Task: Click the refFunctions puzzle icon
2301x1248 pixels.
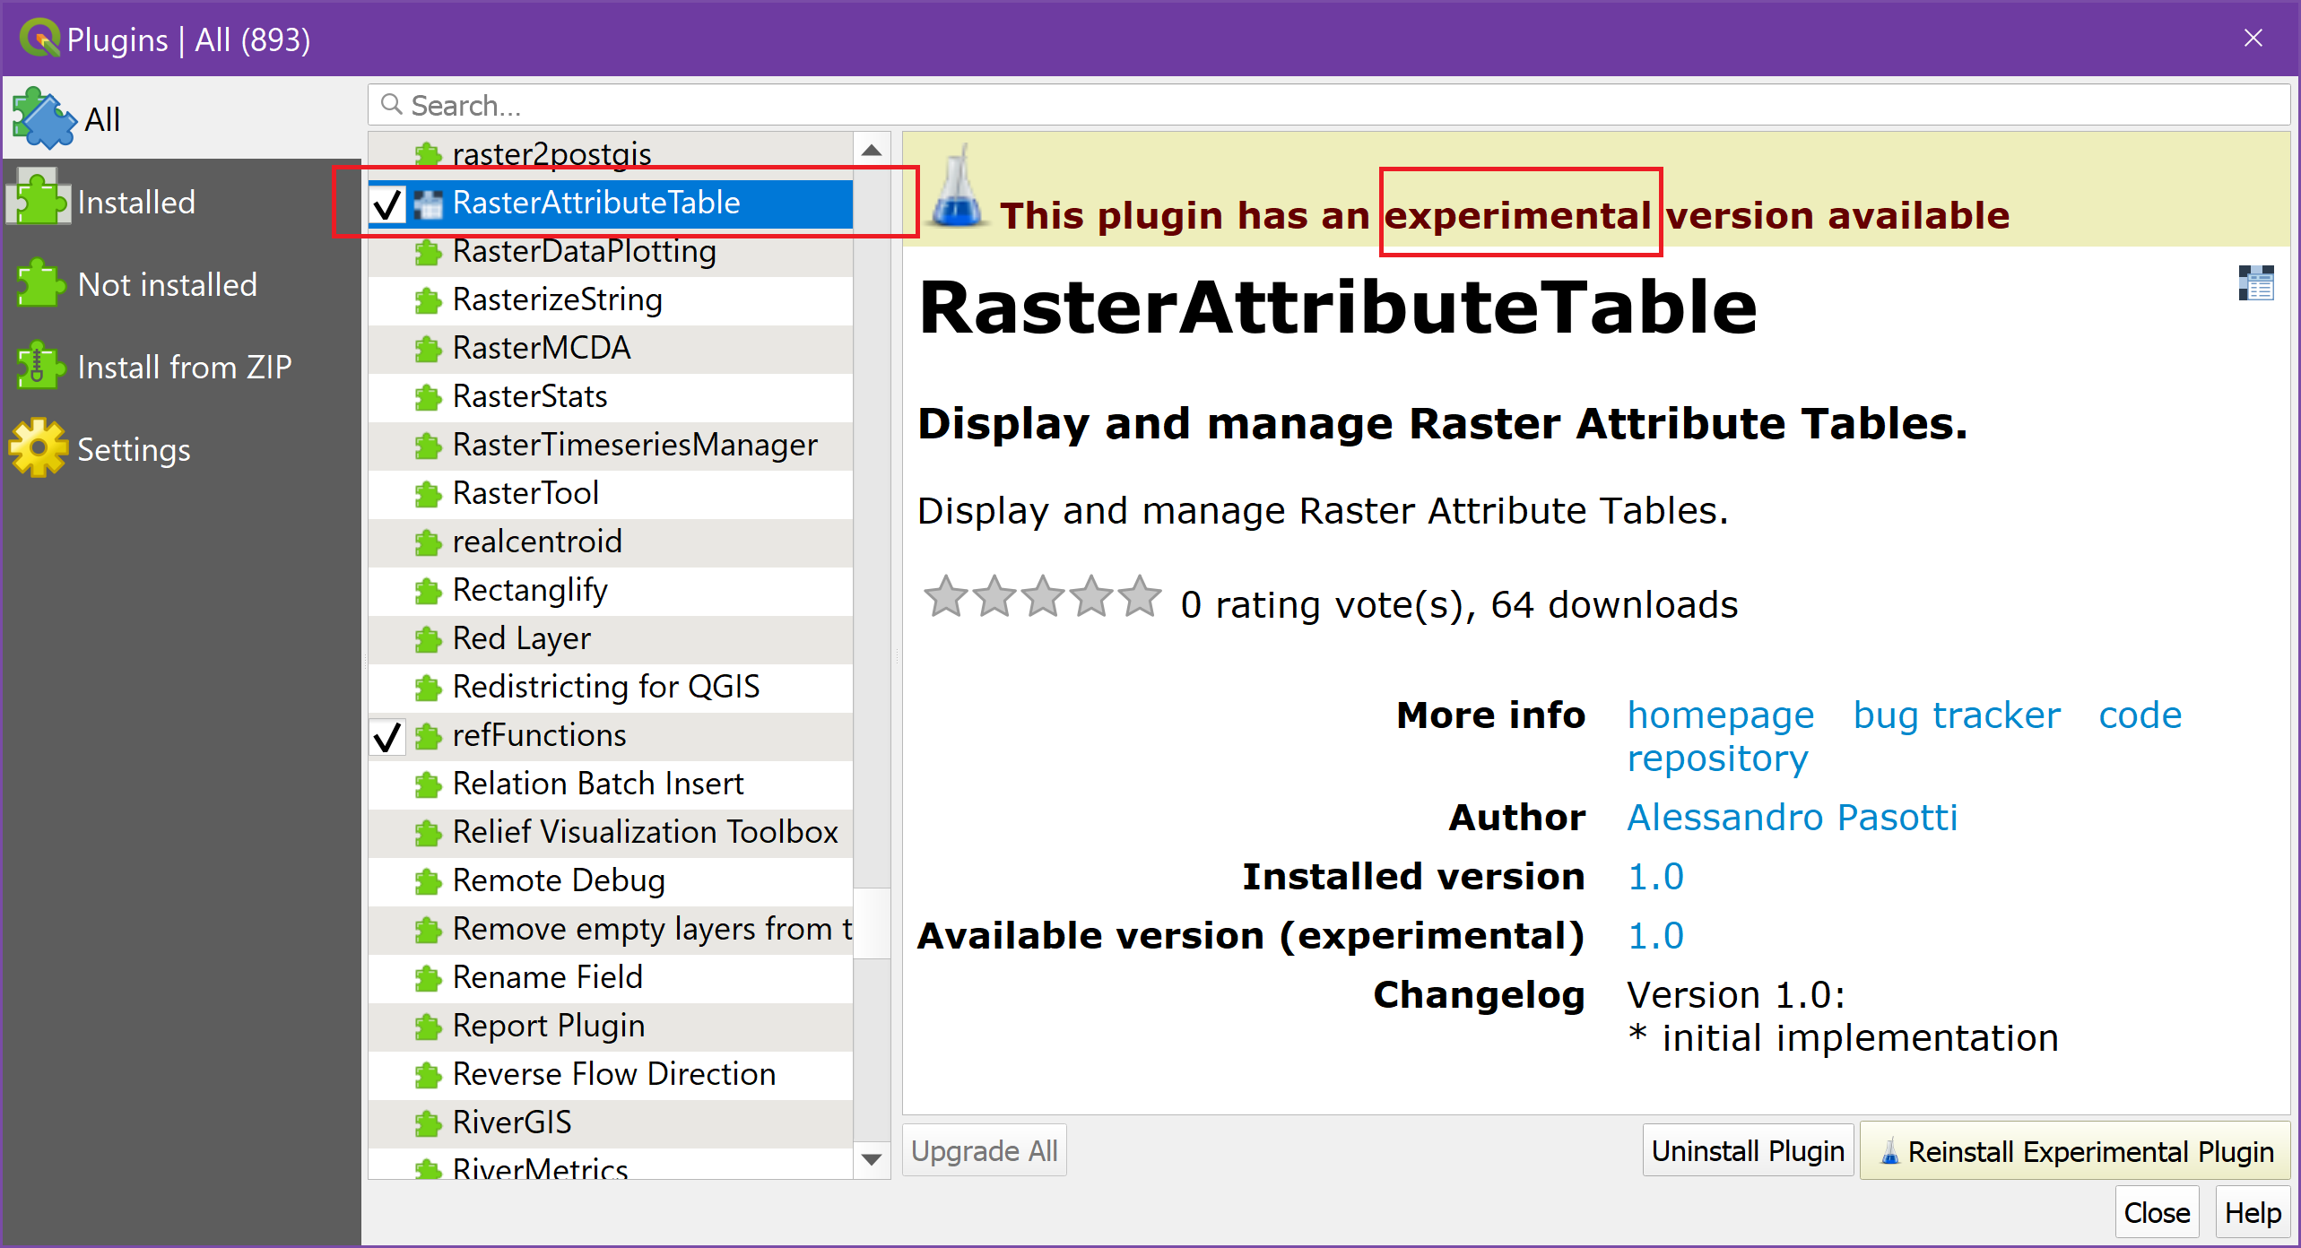Action: (429, 736)
